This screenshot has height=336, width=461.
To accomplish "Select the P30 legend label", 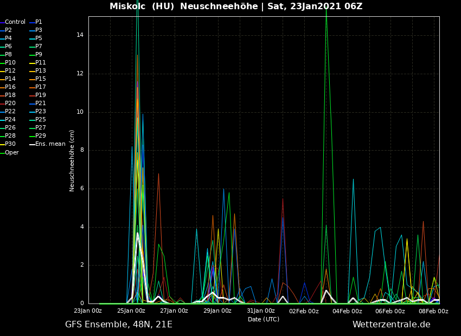I will pyautogui.click(x=10, y=144).
